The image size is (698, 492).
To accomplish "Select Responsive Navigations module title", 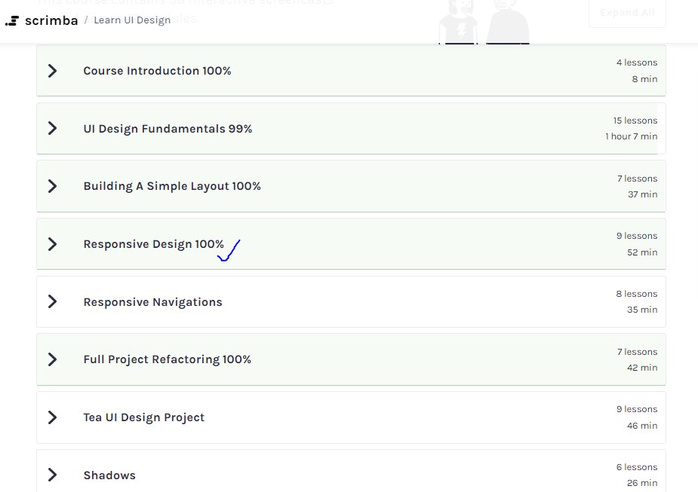I will pyautogui.click(x=152, y=302).
